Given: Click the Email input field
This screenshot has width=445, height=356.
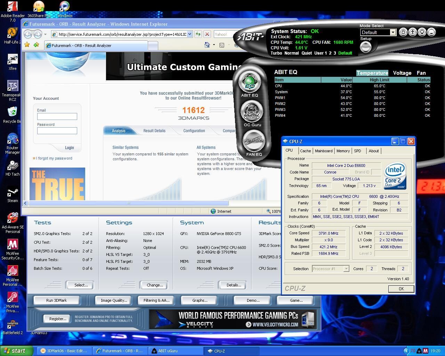Looking at the screenshot, I should (x=57, y=116).
